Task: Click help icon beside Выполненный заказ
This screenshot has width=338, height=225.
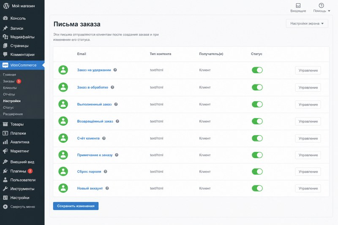Action: (x=116, y=104)
